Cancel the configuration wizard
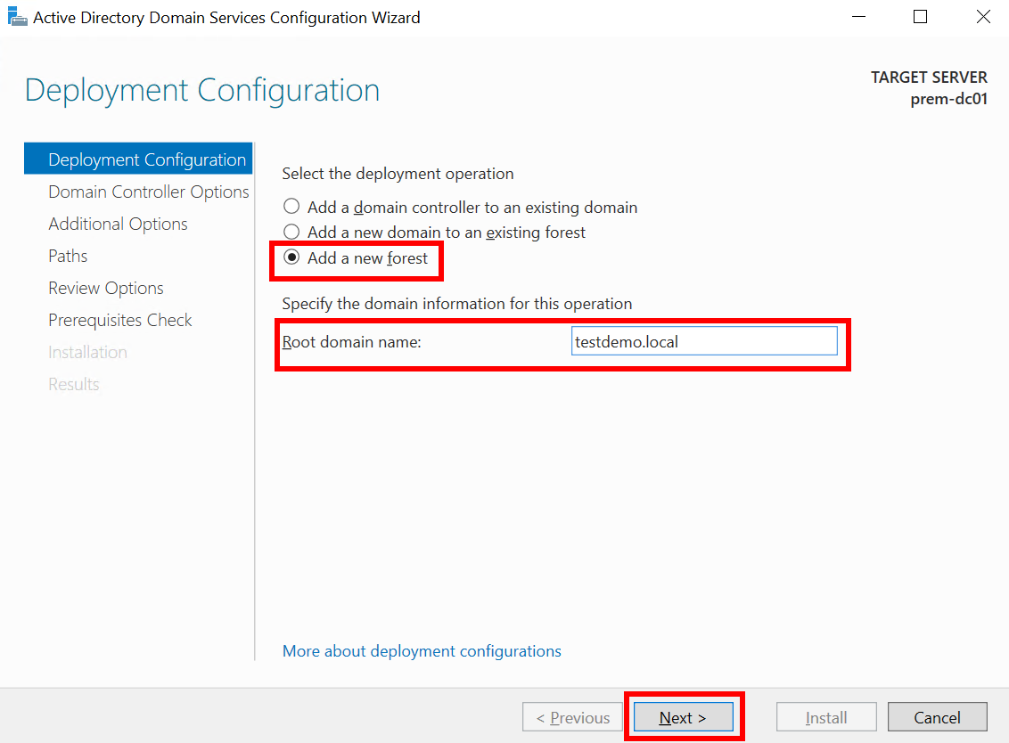Image resolution: width=1009 pixels, height=743 pixels. coord(938,717)
